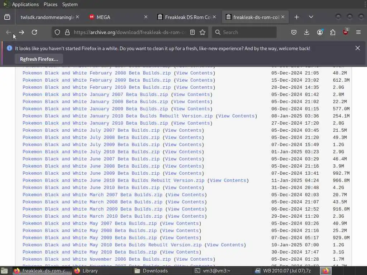Show site security padlock info
Image resolution: width=367 pixels, height=275 pixels.
tap(67, 32)
